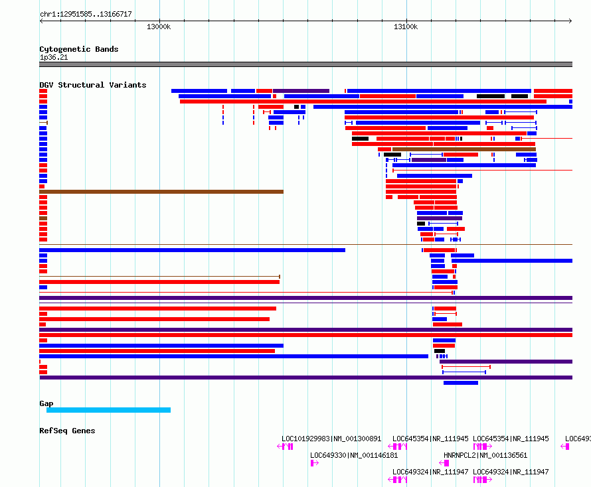The height and width of the screenshot is (487, 591).
Task: Click the HNRNPCL2 gene glyph
Action: [x=444, y=463]
